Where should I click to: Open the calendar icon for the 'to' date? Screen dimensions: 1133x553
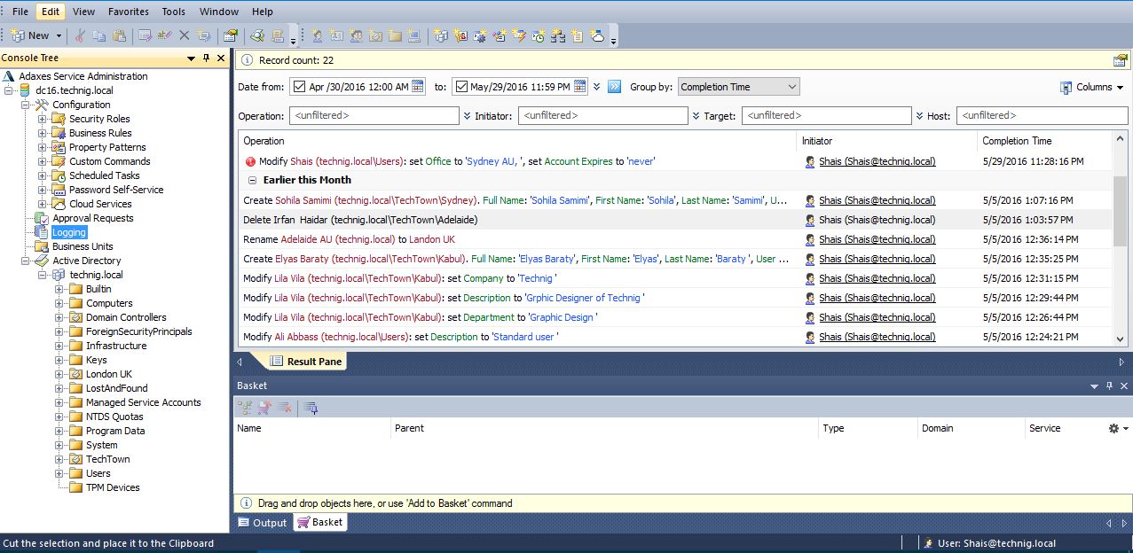click(x=580, y=87)
